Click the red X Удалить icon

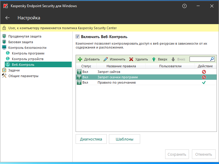[x=131, y=59]
